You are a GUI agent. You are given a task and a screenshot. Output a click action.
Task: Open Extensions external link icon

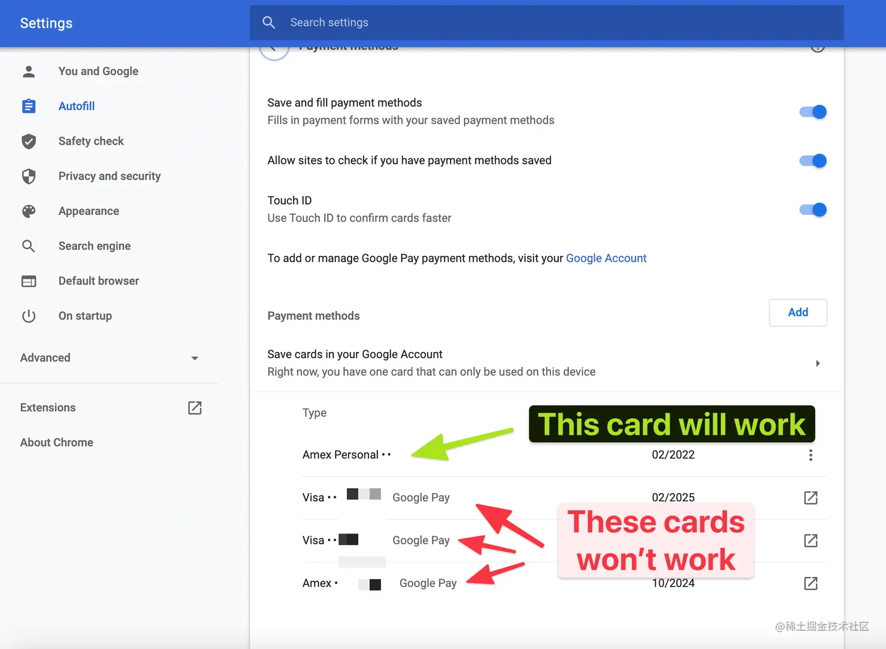coord(195,408)
